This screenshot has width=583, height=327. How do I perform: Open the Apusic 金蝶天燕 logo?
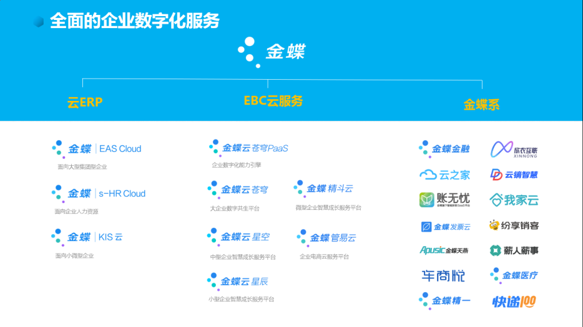(444, 250)
